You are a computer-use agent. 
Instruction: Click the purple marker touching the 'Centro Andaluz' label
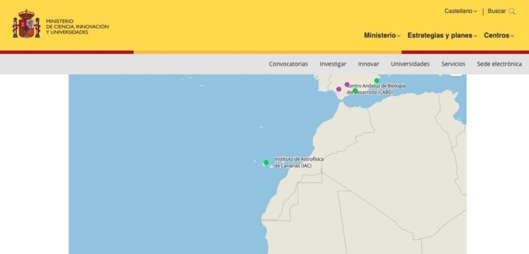coord(347,84)
